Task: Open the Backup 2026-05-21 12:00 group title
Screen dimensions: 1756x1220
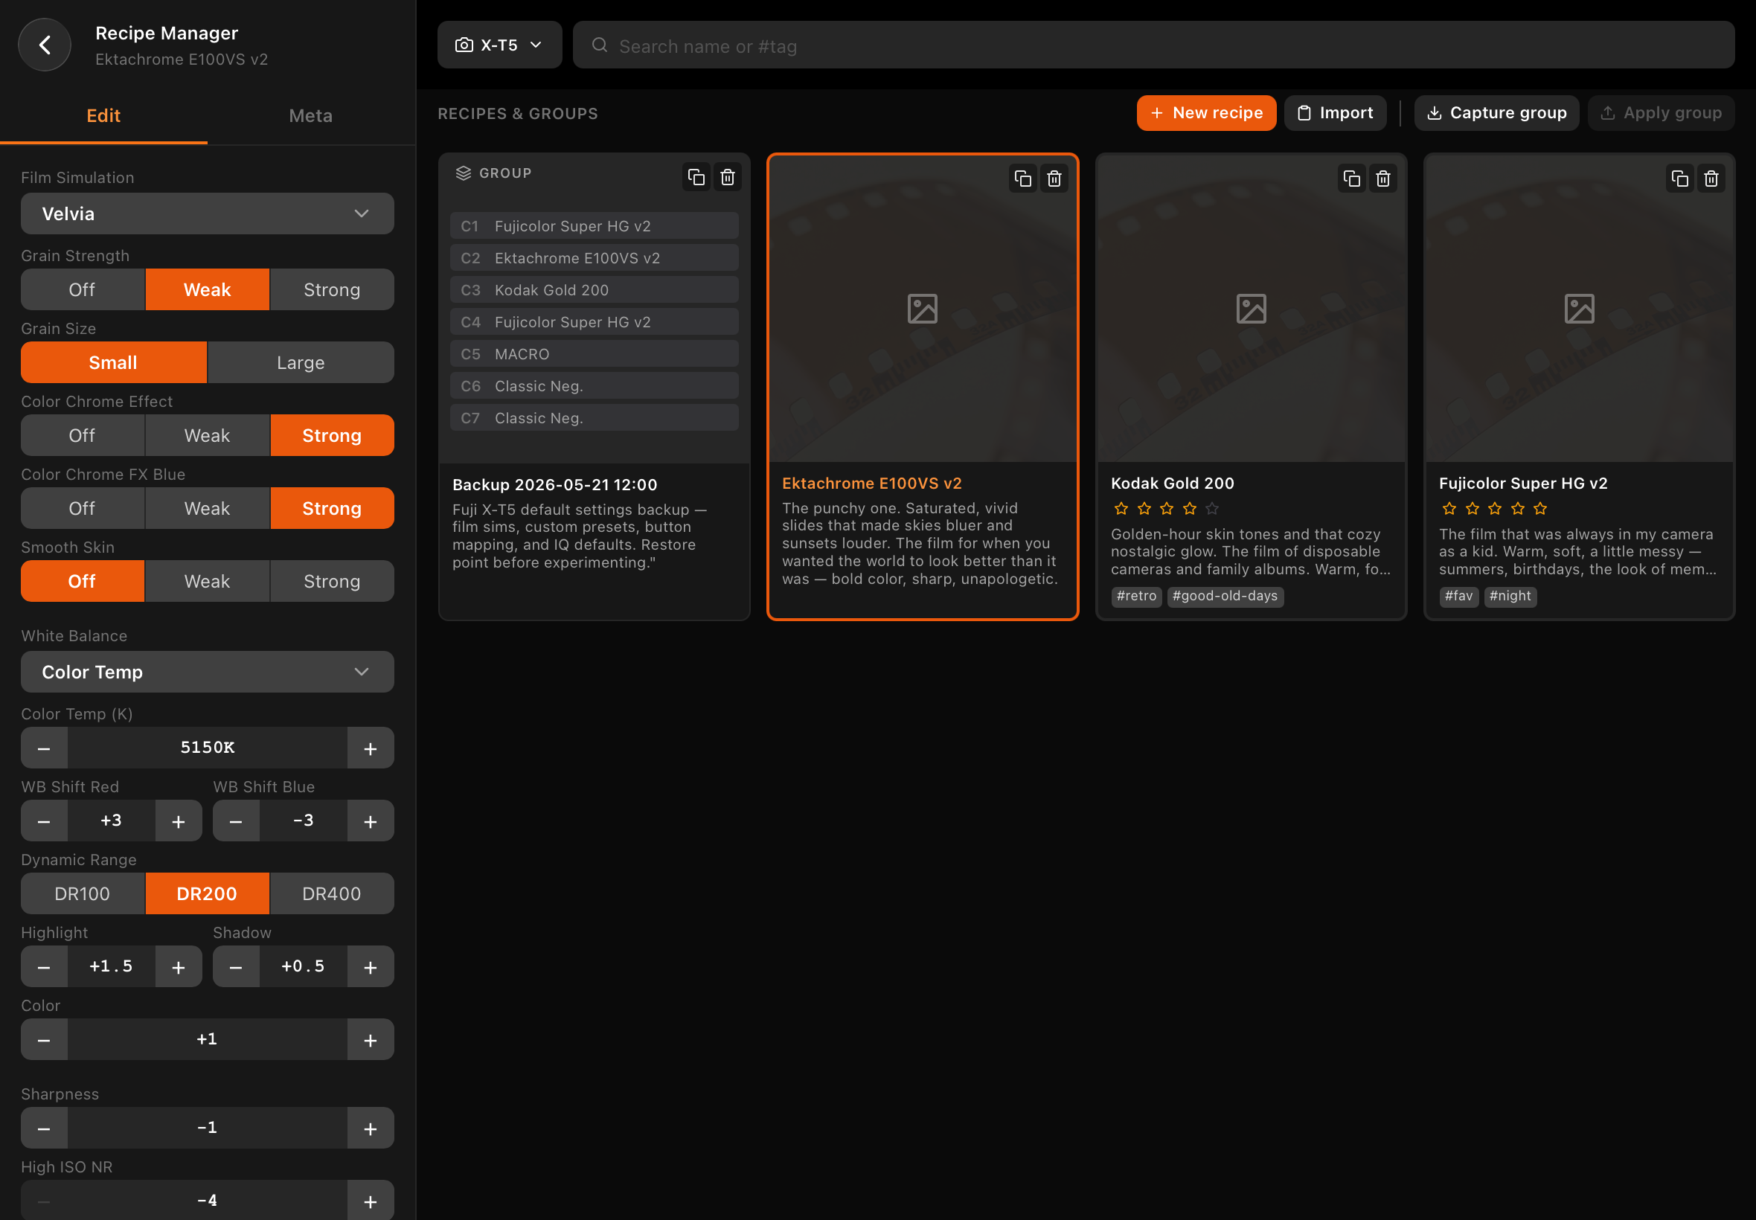Action: pyautogui.click(x=554, y=484)
